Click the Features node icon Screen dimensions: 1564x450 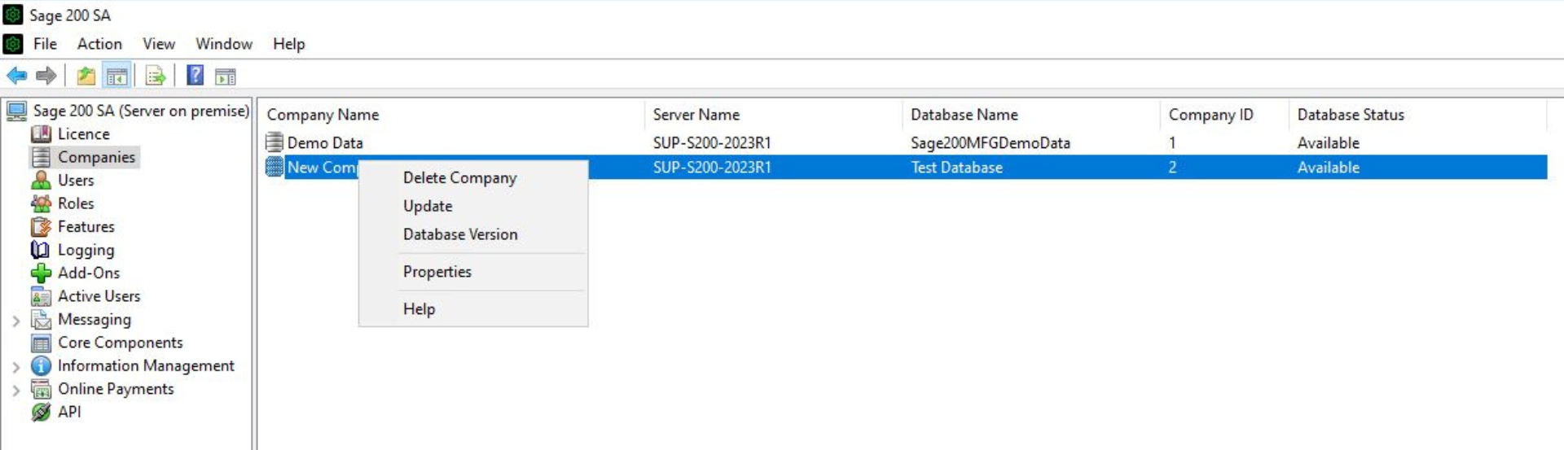click(41, 226)
